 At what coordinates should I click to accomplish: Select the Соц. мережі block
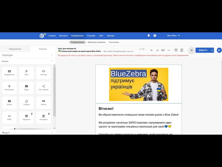pyautogui.click(x=43, y=88)
